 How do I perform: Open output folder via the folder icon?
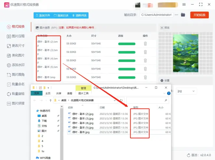(183, 15)
